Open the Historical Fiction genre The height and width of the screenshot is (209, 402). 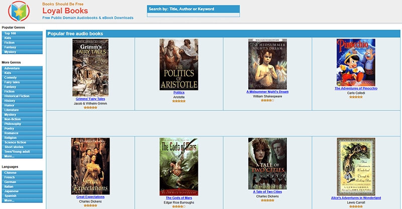22,96
